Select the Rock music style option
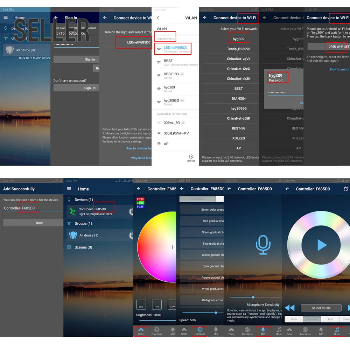Screen dimensions: 350x350 [294, 319]
